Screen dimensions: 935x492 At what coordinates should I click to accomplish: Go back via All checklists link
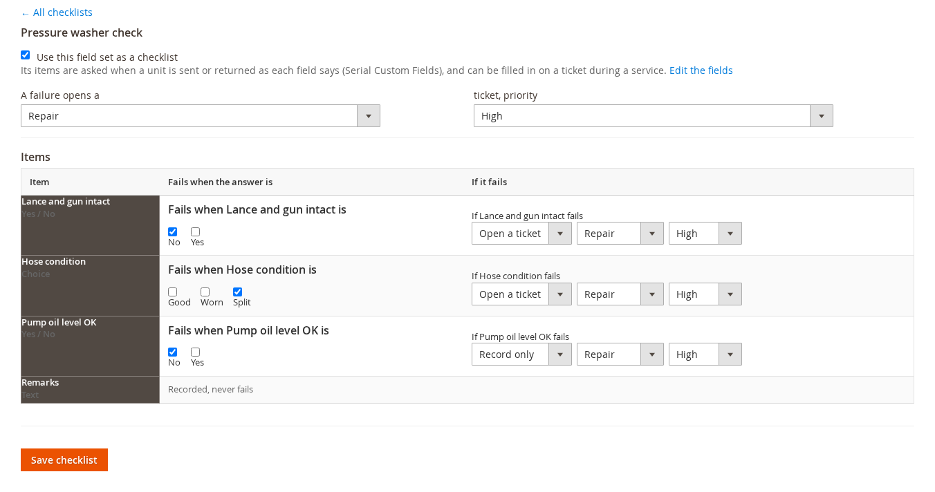pyautogui.click(x=57, y=12)
